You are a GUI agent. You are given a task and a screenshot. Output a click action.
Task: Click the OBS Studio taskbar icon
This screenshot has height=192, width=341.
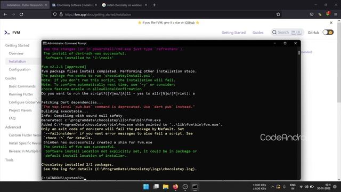[x=185, y=187]
